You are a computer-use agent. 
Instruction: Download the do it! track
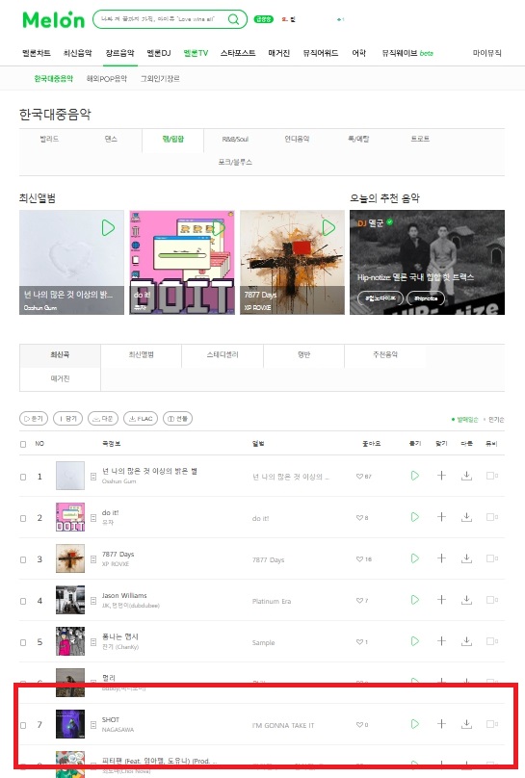[466, 517]
